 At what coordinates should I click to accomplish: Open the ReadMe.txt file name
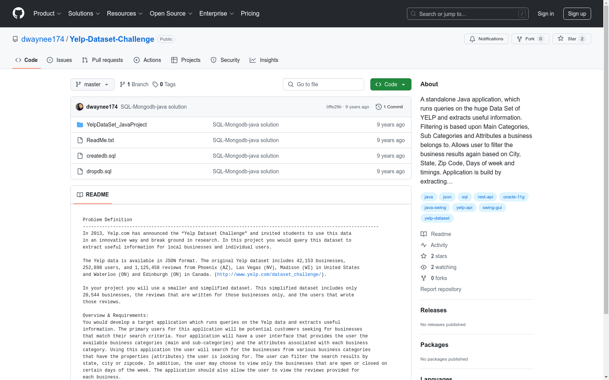click(100, 140)
